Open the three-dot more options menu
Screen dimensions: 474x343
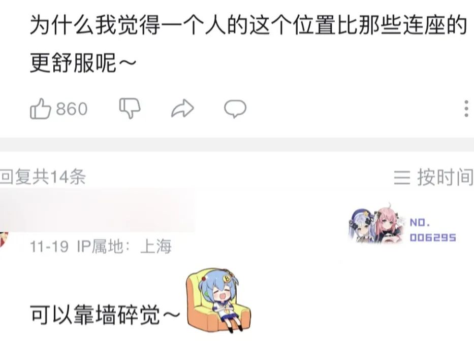pyautogui.click(x=466, y=109)
